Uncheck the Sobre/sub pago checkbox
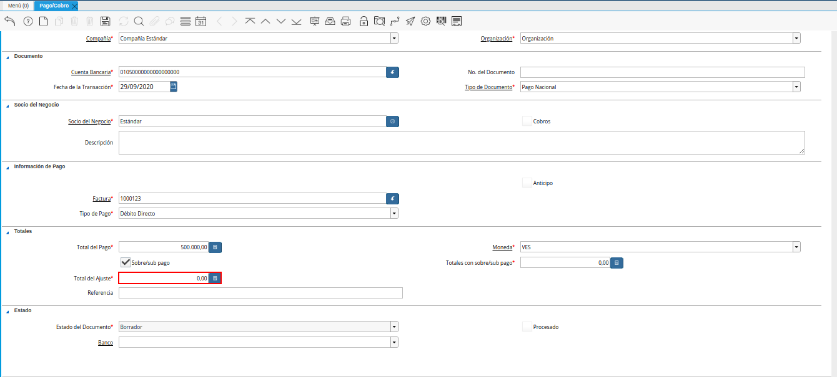837x377 pixels. tap(126, 262)
